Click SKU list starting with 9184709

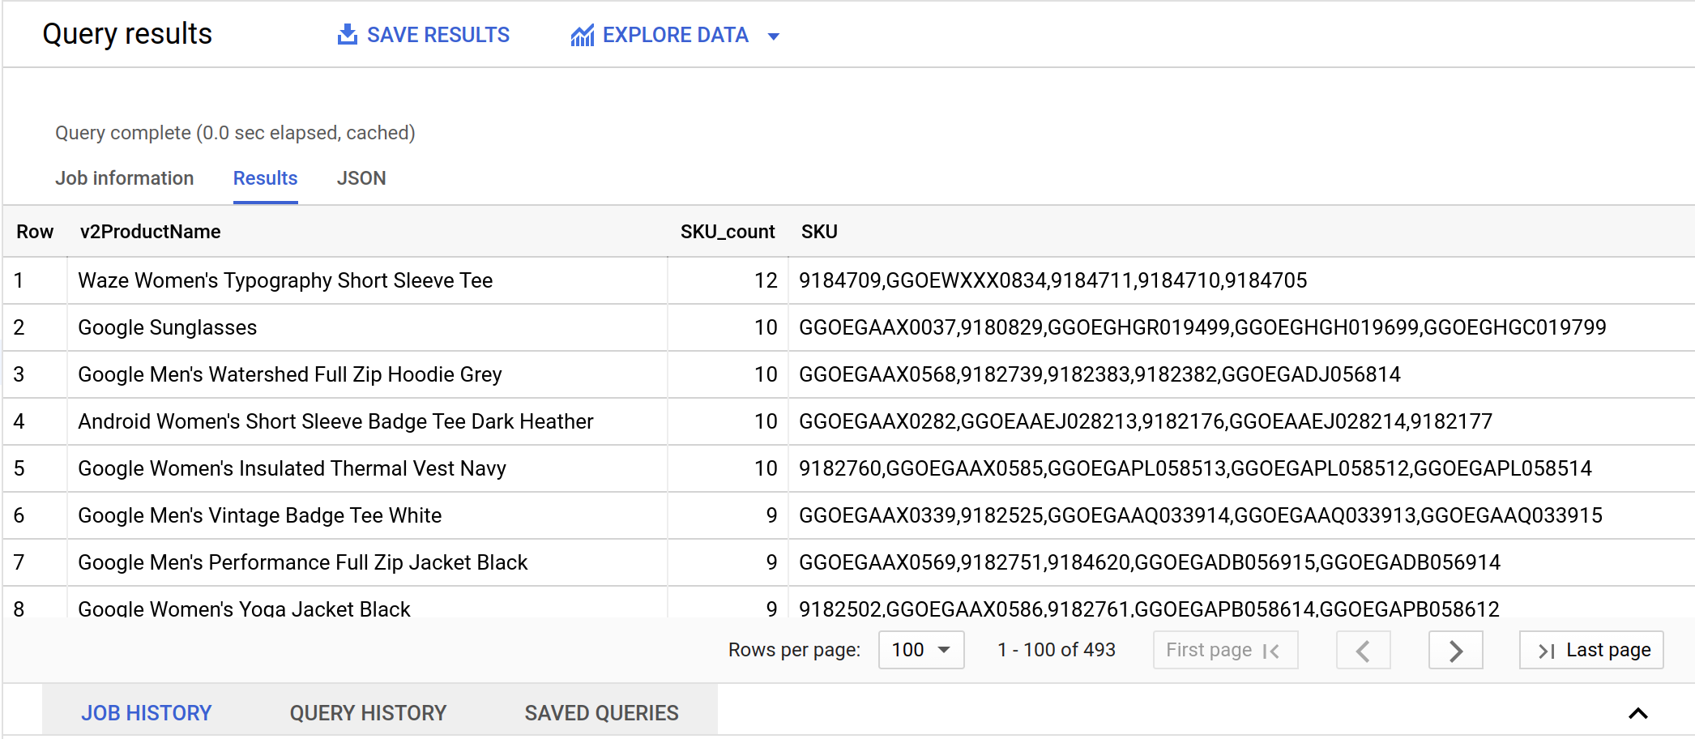click(1053, 280)
